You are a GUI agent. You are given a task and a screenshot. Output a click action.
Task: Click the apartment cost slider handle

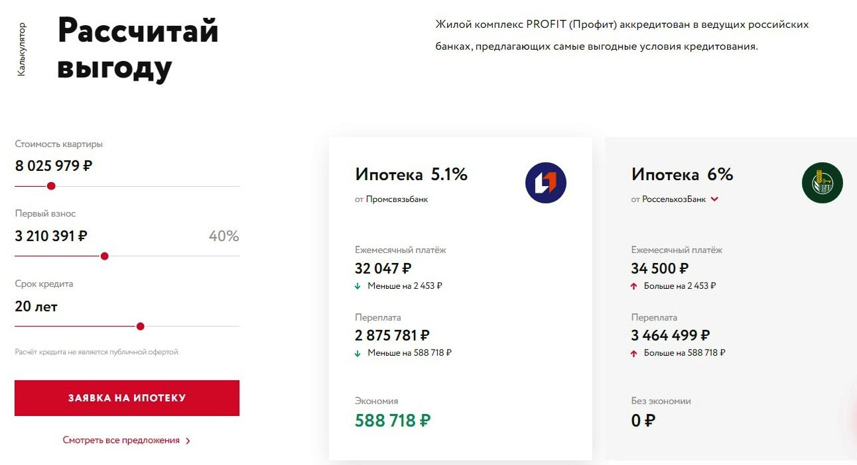pyautogui.click(x=51, y=186)
